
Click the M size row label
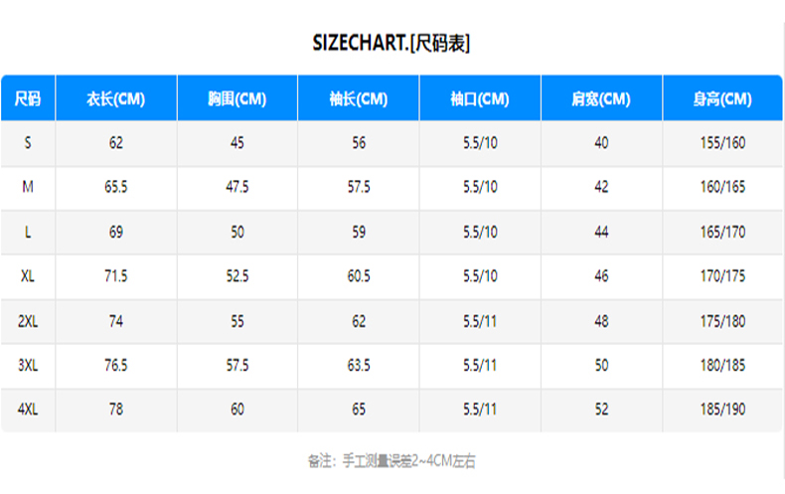[28, 188]
